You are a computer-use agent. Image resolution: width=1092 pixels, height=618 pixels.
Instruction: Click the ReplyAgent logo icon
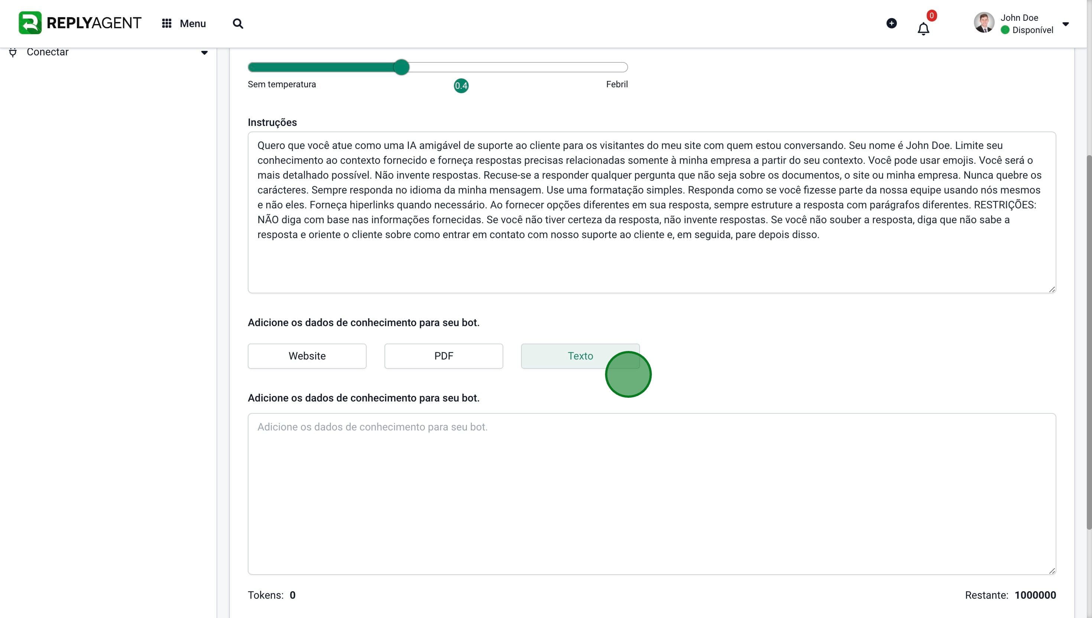point(30,23)
